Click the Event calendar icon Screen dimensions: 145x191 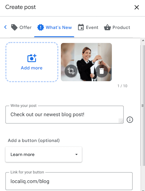point(81,27)
